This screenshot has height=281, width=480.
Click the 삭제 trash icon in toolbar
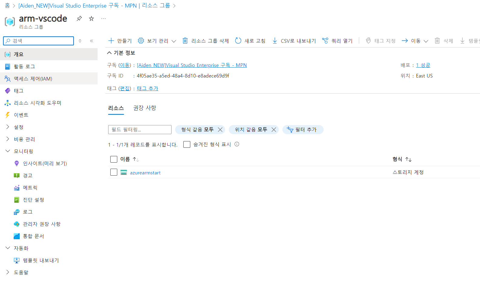437,41
